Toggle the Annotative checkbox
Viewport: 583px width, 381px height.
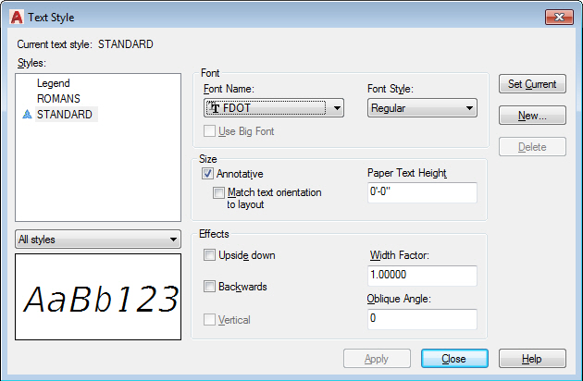point(208,173)
